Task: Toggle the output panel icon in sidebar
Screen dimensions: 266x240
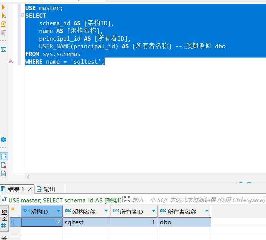Action: pyautogui.click(x=4, y=156)
